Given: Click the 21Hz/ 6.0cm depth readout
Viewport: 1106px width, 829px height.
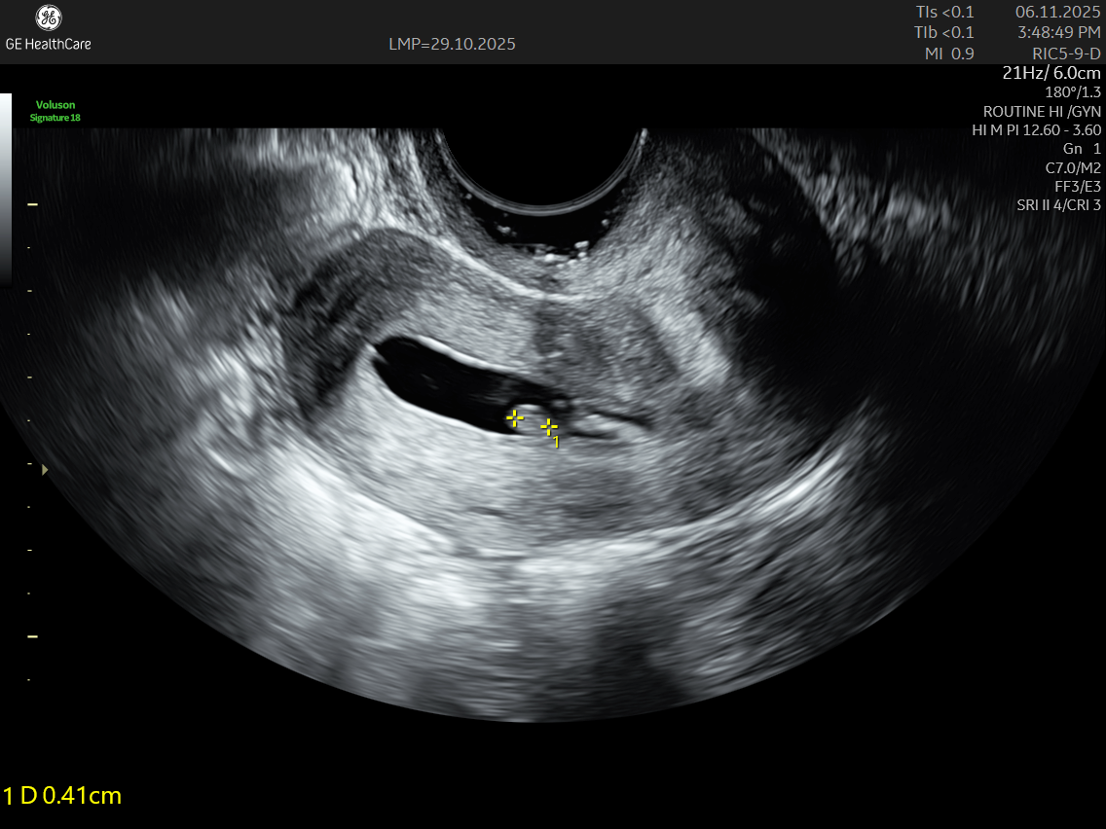Looking at the screenshot, I should pyautogui.click(x=1051, y=73).
